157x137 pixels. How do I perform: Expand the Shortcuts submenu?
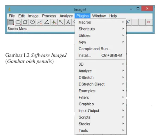coord(101,29)
